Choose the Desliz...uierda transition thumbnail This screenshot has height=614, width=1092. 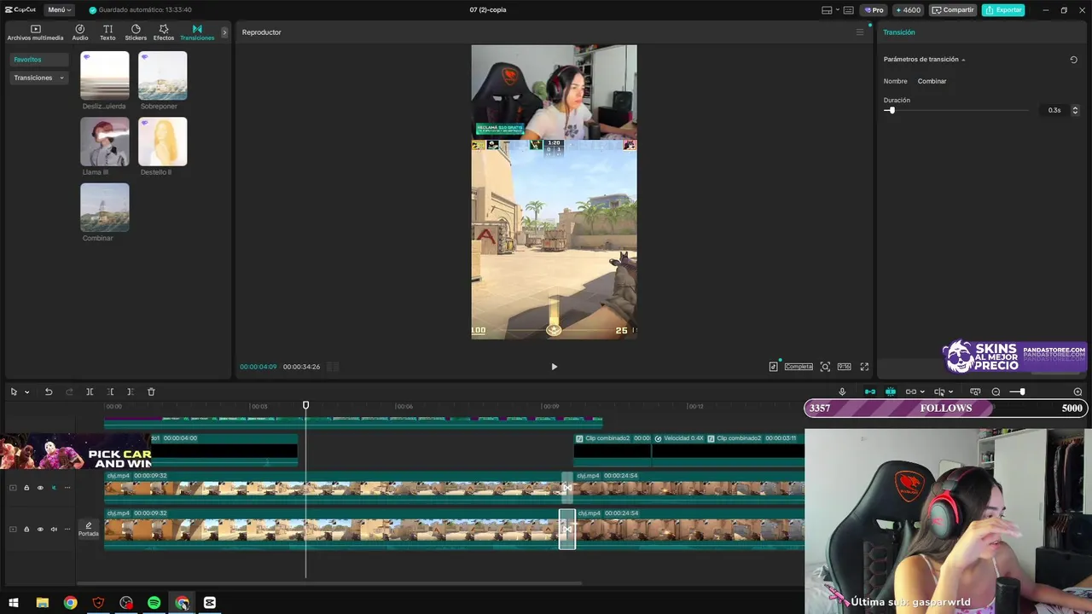pos(105,76)
